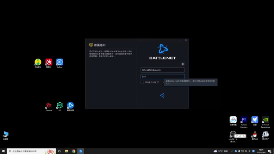Viewport: 274px width, 154px height.
Task: Open the VK desktop shortcut
Action: (60, 106)
